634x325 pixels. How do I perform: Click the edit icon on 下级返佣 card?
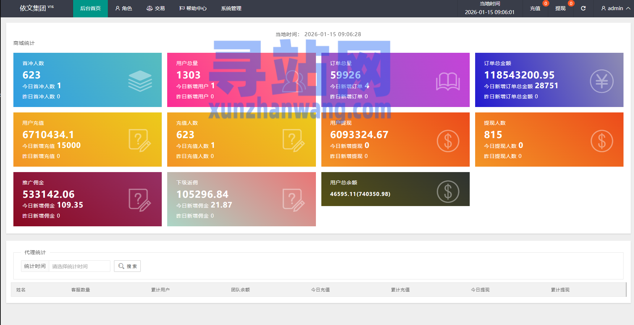[x=293, y=200]
